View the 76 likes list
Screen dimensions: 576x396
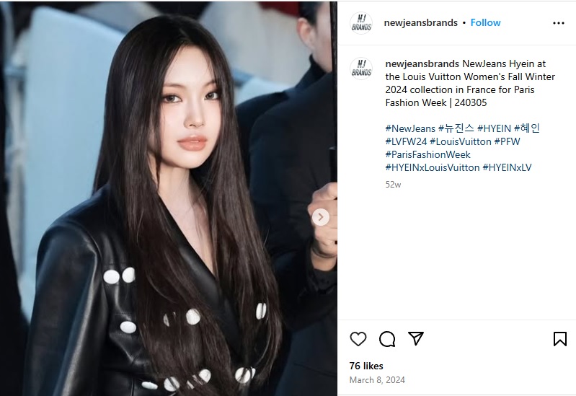point(366,366)
